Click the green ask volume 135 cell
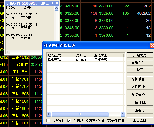 coord(126,13)
